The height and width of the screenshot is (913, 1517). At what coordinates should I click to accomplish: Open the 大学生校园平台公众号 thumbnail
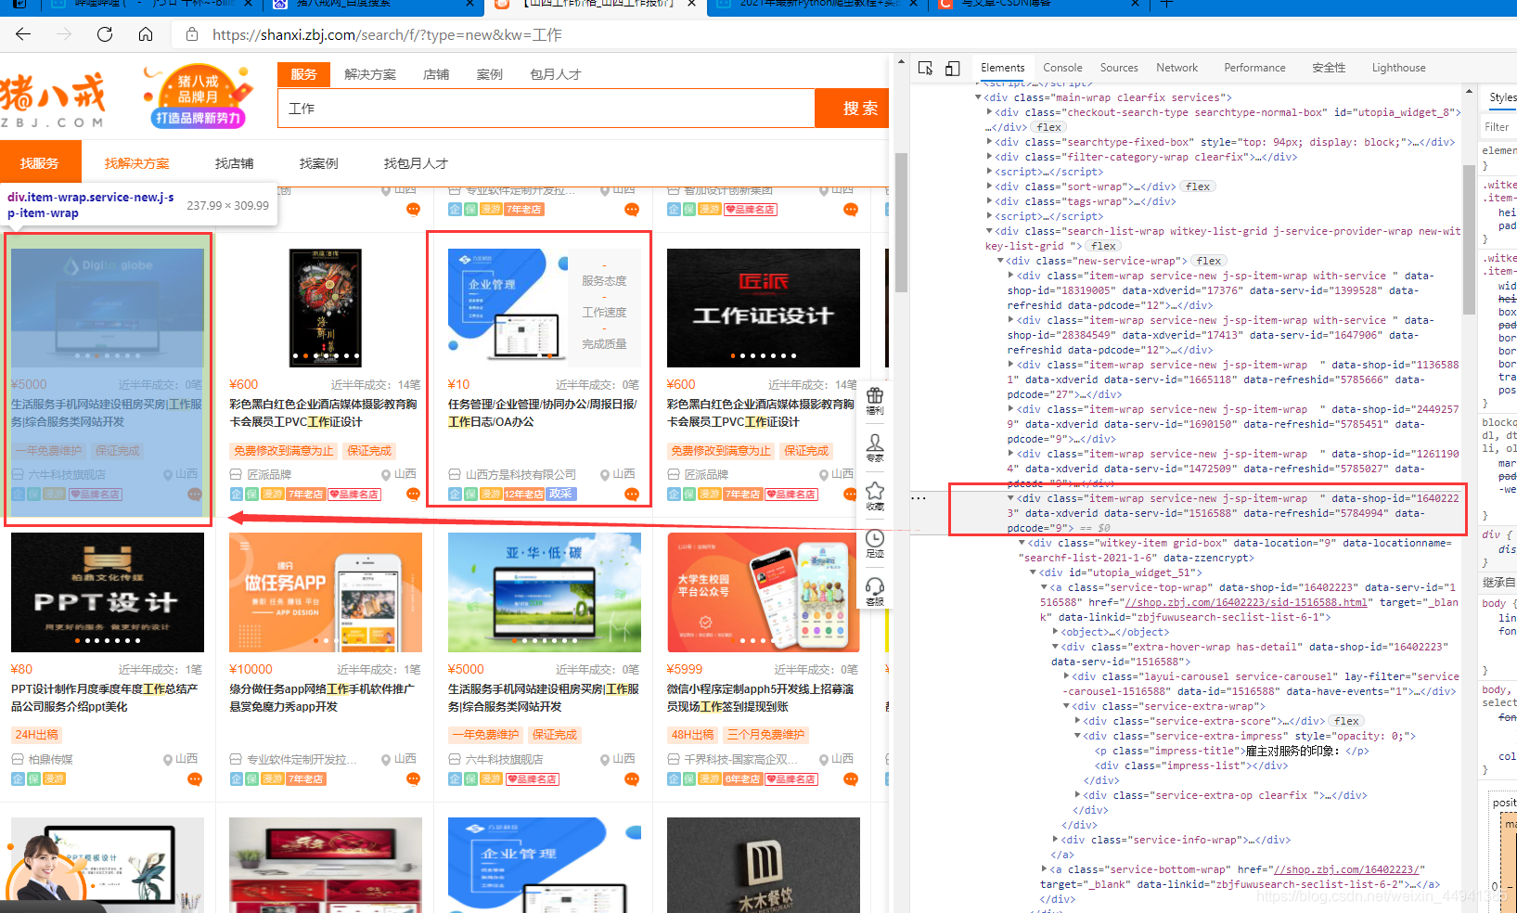pyautogui.click(x=763, y=592)
